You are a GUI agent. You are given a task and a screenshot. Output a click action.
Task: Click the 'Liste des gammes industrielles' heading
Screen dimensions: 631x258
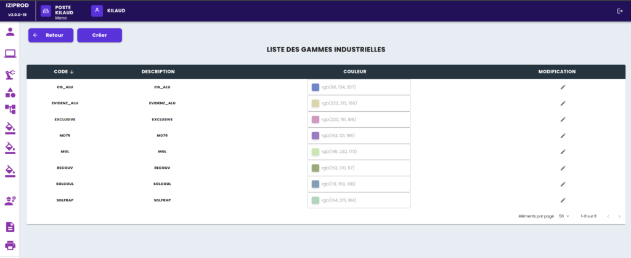326,50
